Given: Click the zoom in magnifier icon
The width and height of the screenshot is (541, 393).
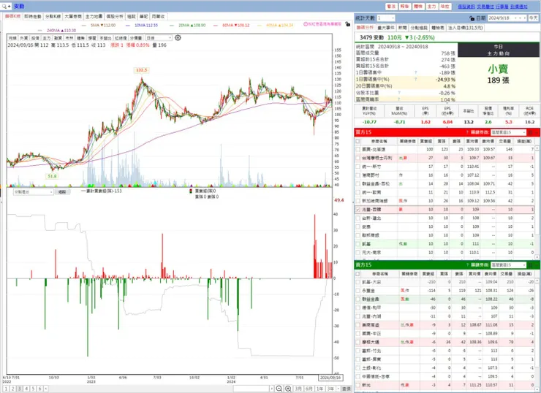Looking at the screenshot, I should click(x=288, y=389).
